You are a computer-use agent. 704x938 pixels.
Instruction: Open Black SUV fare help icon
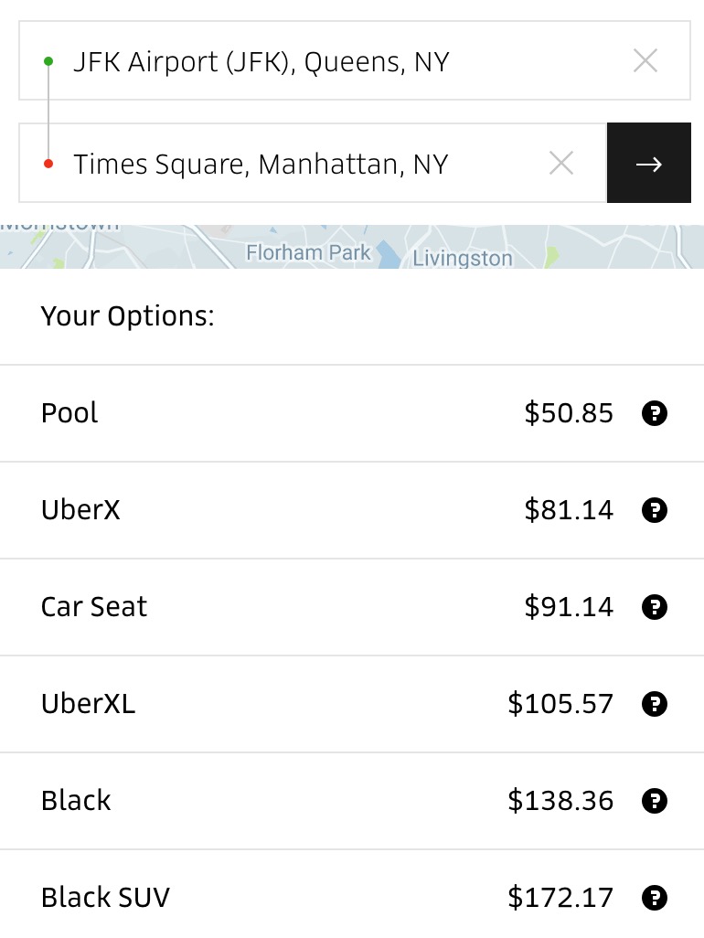point(655,899)
